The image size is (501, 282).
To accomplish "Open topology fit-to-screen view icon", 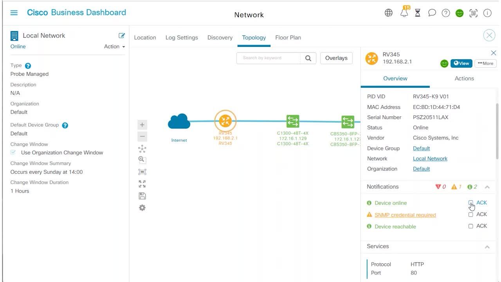I will point(142,172).
